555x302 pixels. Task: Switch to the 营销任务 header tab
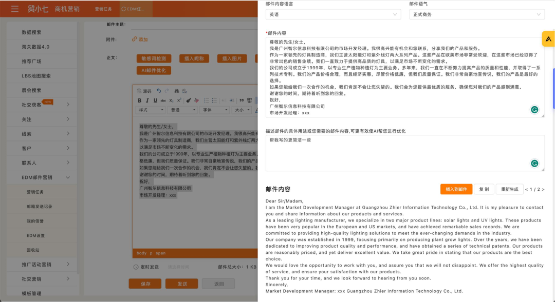pos(103,9)
